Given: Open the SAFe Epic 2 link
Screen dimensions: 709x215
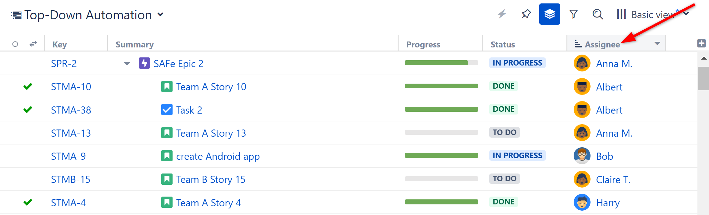Looking at the screenshot, I should click(178, 63).
